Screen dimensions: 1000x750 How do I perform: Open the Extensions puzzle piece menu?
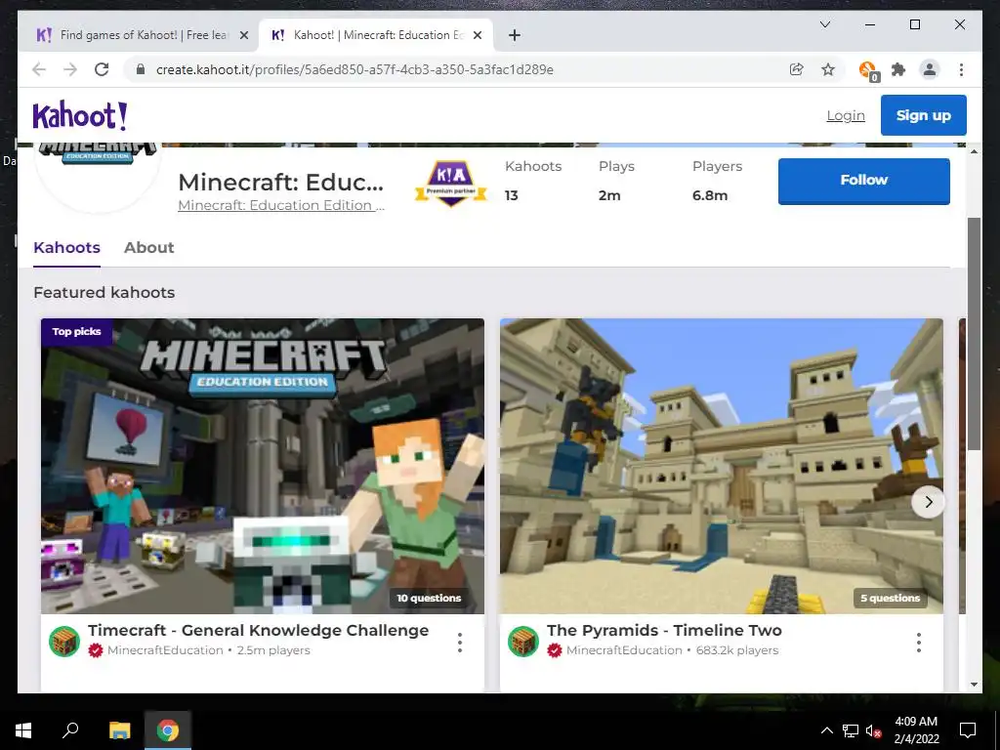[x=898, y=69]
